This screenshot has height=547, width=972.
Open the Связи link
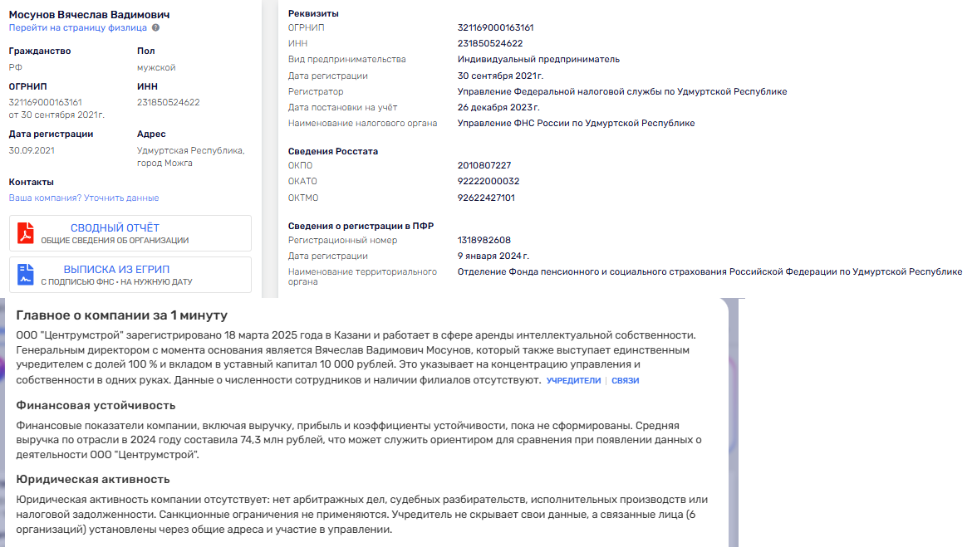[x=625, y=380]
